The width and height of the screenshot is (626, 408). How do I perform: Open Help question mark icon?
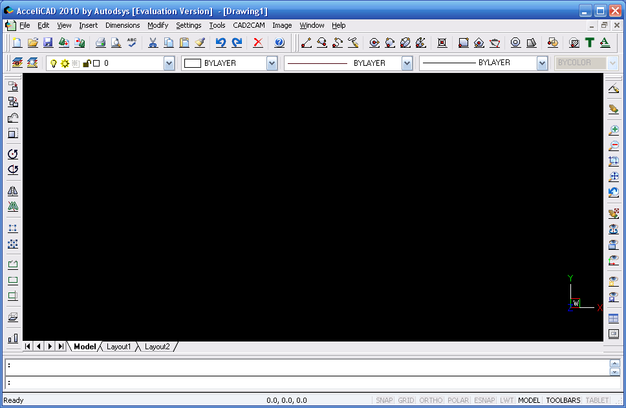279,42
